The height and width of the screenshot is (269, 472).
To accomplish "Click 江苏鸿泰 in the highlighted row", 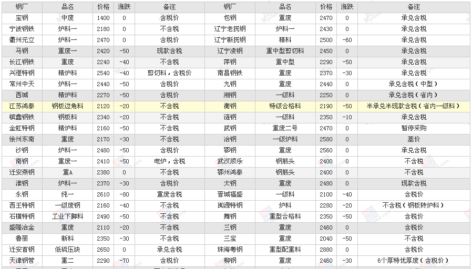I will [x=22, y=106].
